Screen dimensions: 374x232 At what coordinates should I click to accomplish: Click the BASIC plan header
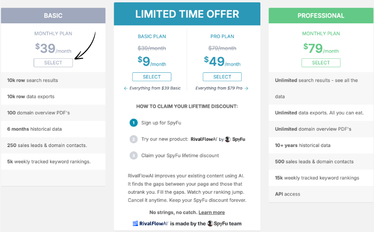(x=53, y=15)
